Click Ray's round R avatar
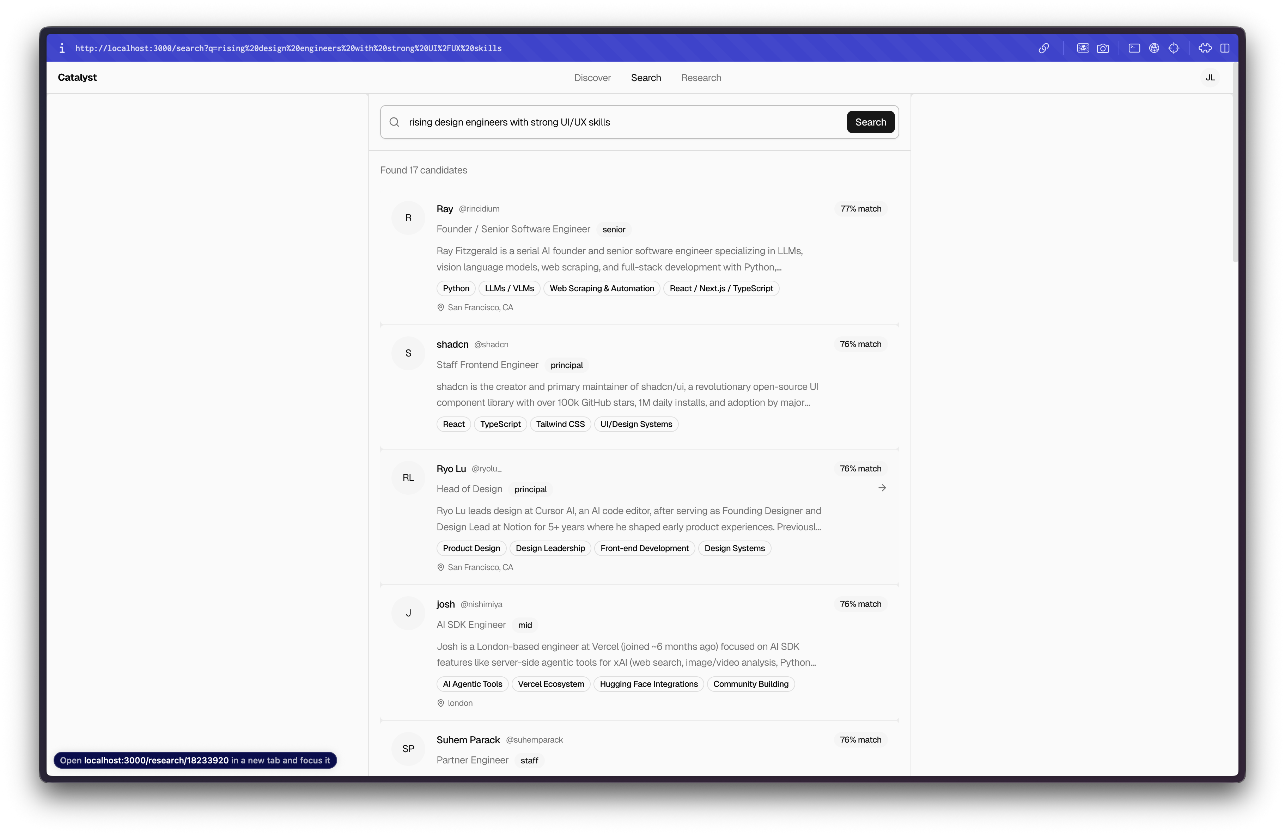 pyautogui.click(x=408, y=218)
